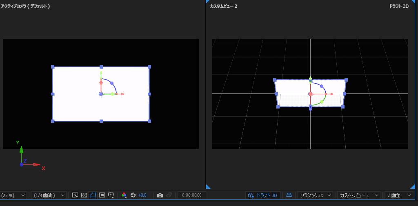Open the クラシック3D renderer dropdown
The height and width of the screenshot is (206, 418).
[316, 195]
